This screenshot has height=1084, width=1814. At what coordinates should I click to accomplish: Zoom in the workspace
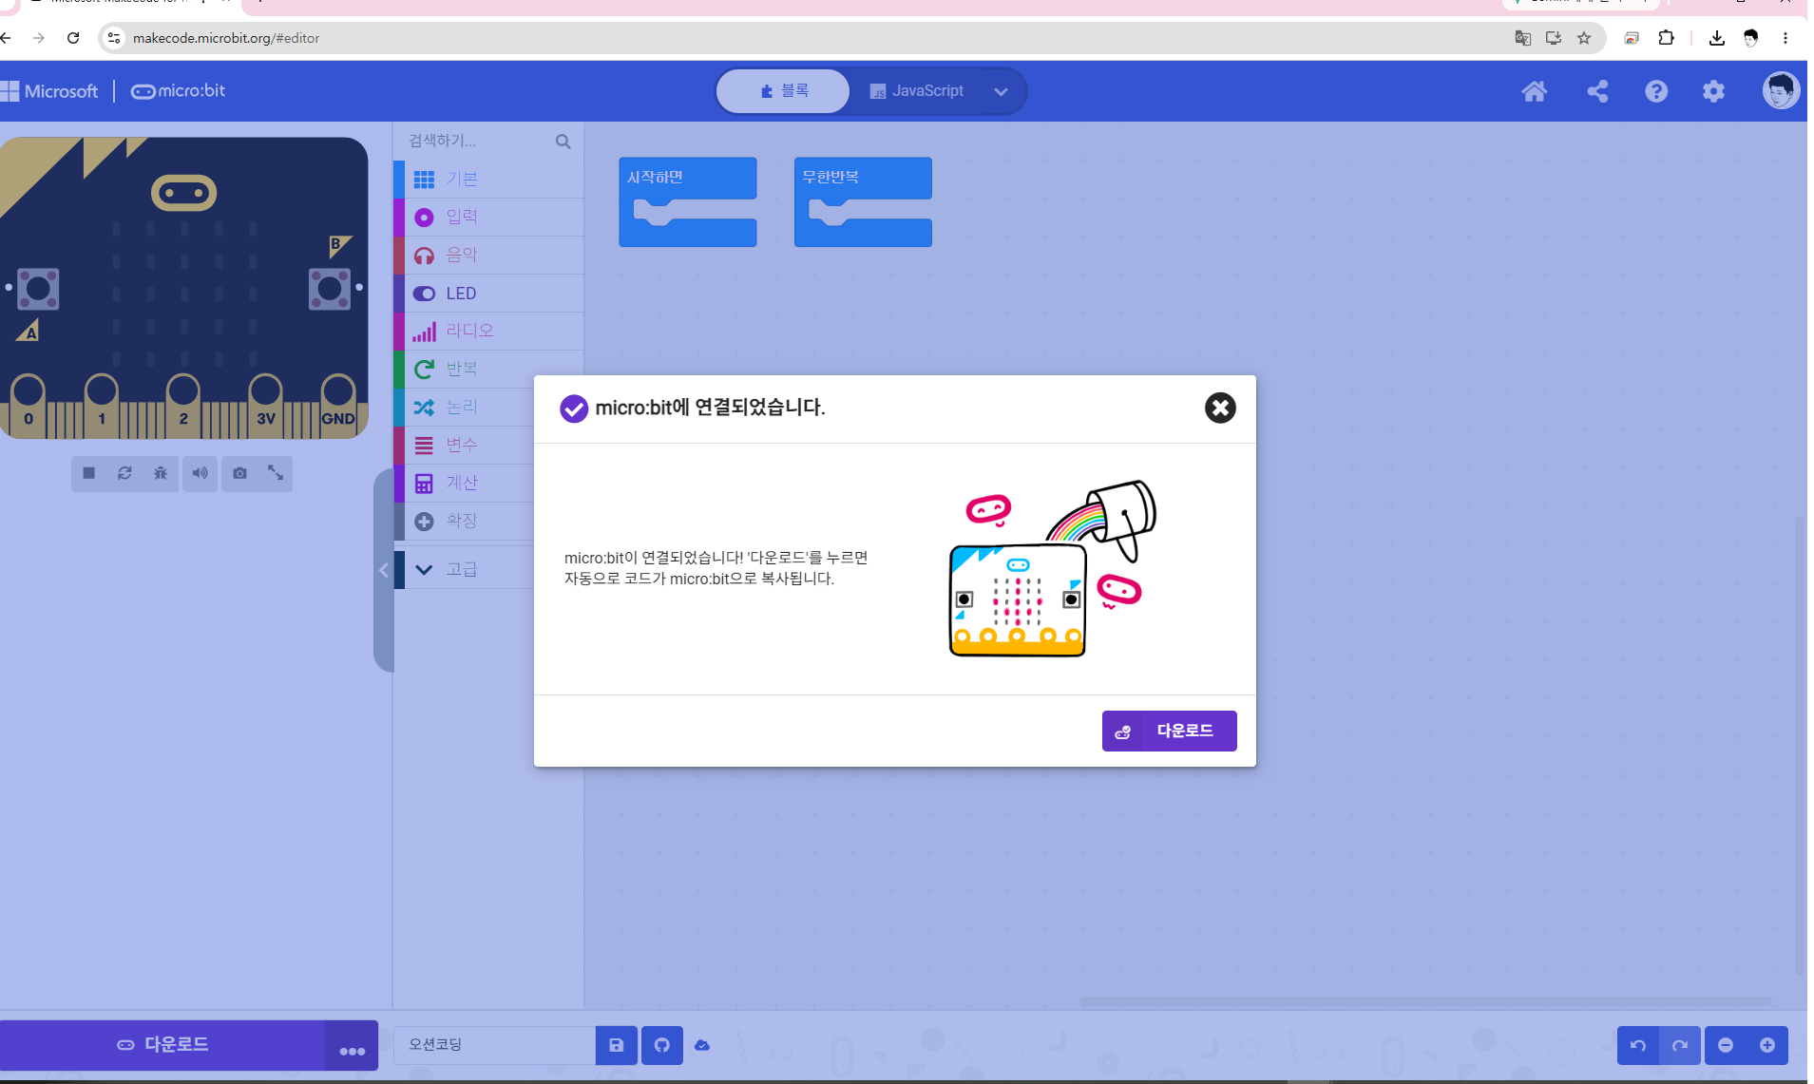pos(1767,1045)
